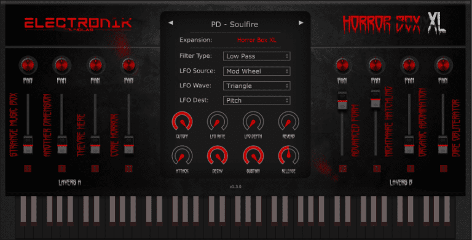Click the Pan knob for Dire Obliterator
The image size is (472, 240).
(443, 65)
